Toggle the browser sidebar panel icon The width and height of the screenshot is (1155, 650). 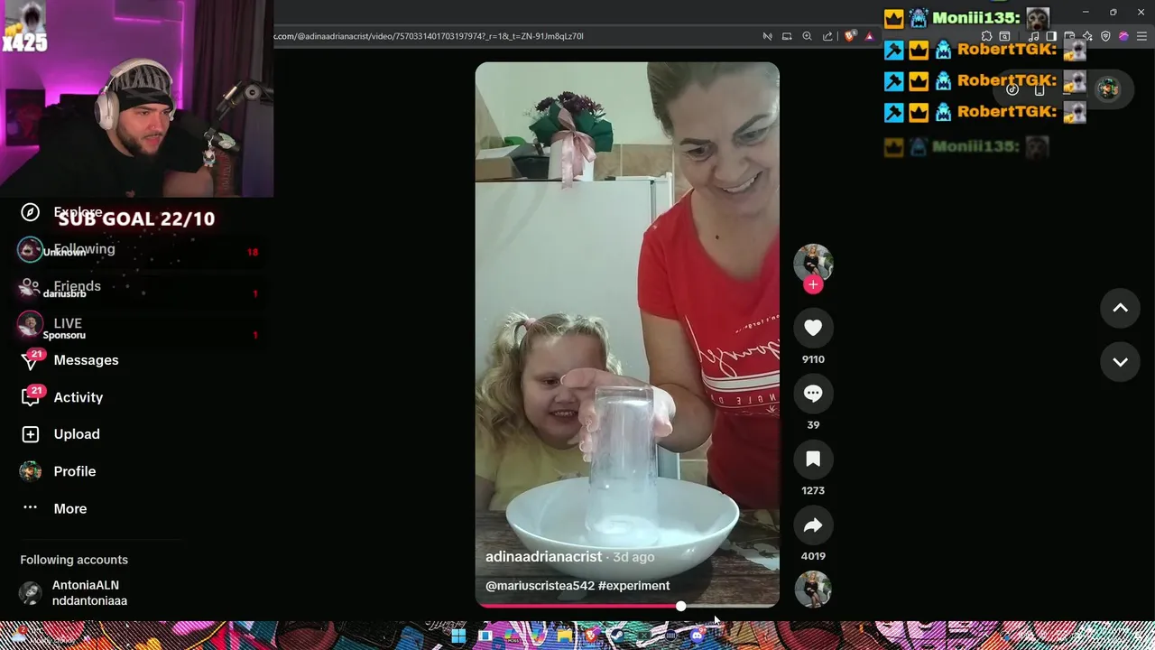1051,36
